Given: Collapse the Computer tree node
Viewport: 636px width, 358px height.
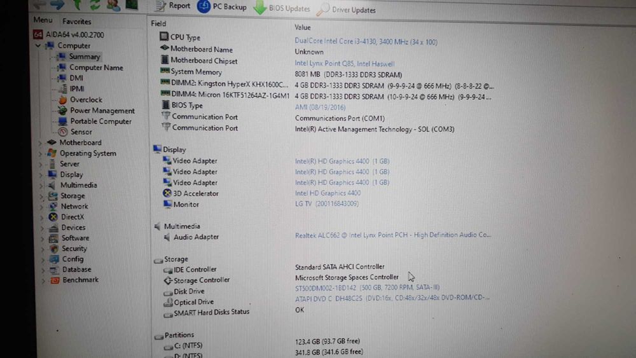Looking at the screenshot, I should coord(38,45).
